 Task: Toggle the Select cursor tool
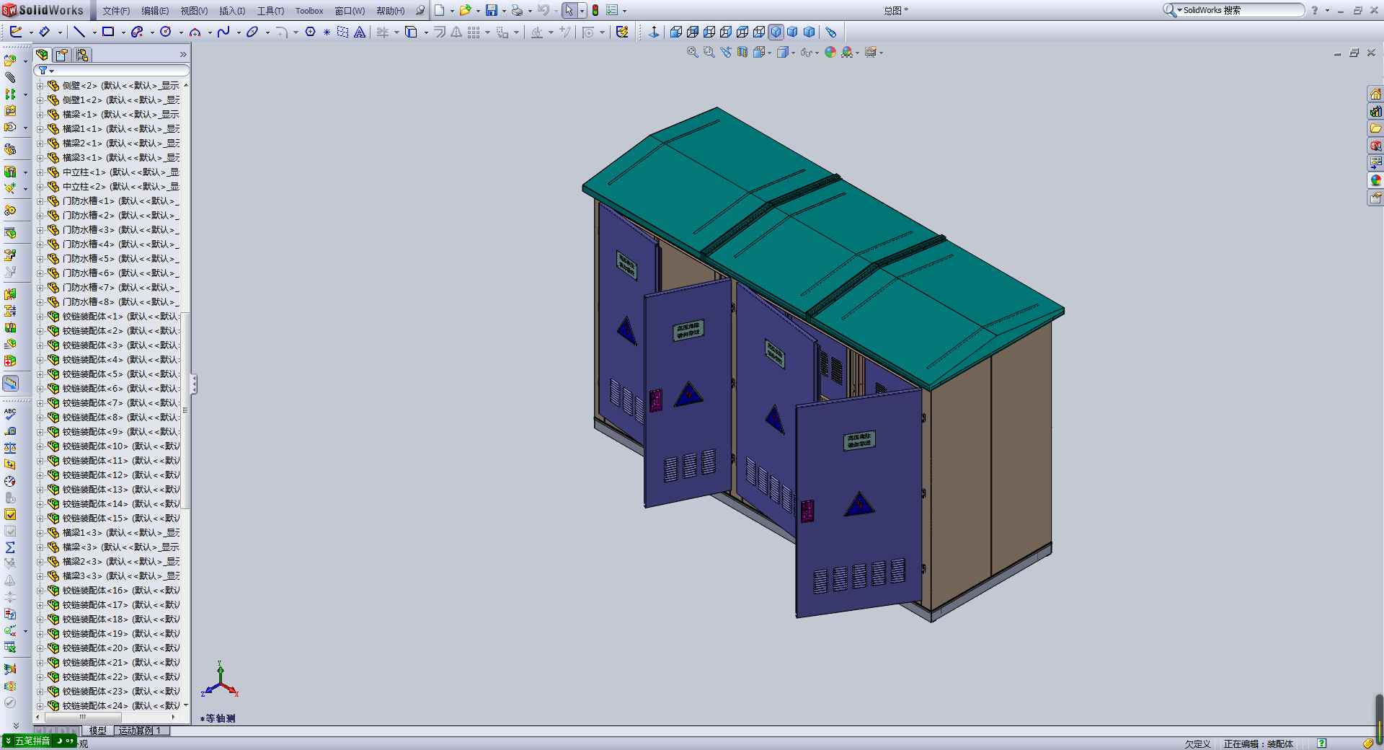pos(569,10)
